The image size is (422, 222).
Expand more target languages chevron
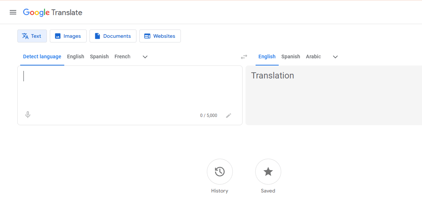coord(335,57)
